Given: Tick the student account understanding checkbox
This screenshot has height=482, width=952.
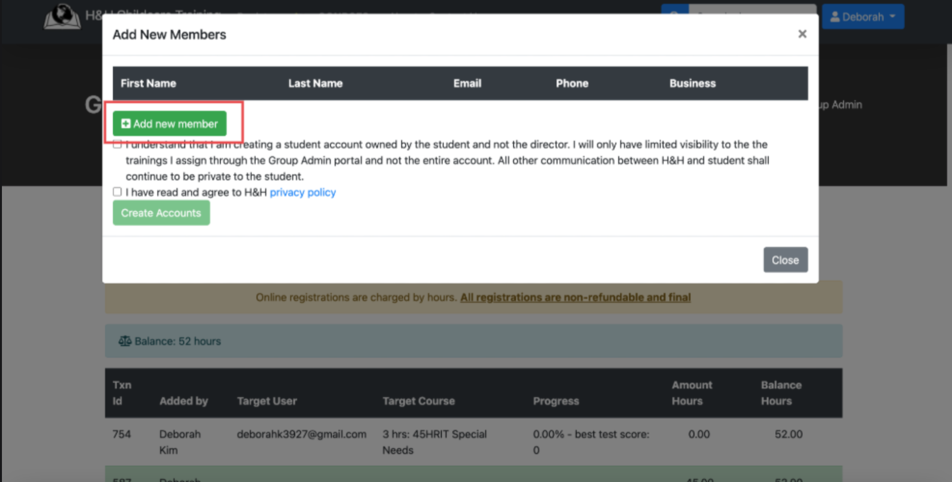Looking at the screenshot, I should [x=117, y=145].
